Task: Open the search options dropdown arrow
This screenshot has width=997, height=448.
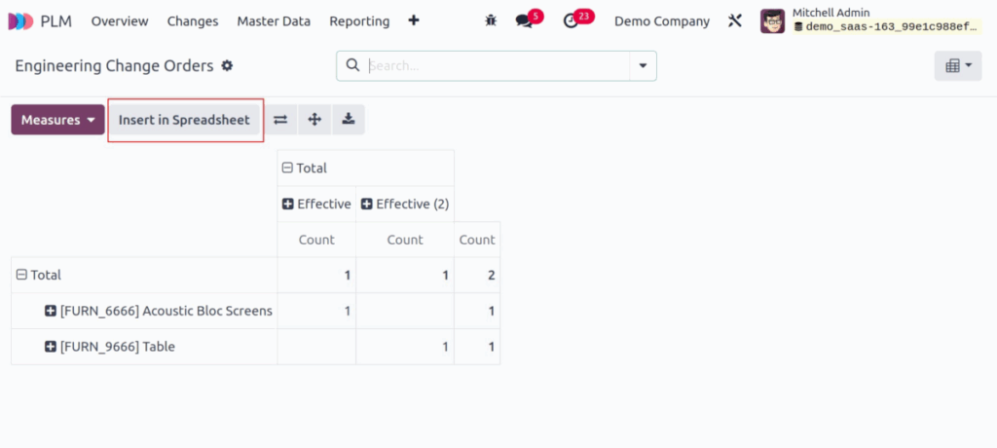Action: (643, 65)
